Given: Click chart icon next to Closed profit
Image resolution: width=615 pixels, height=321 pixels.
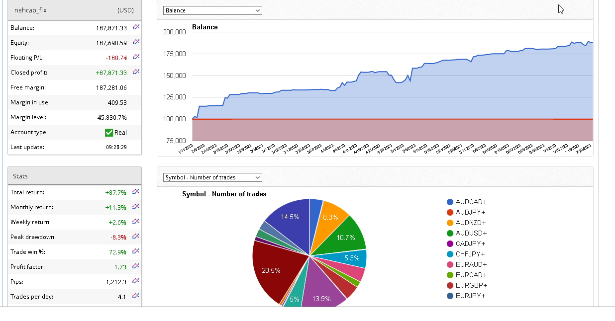Looking at the screenshot, I should point(136,72).
